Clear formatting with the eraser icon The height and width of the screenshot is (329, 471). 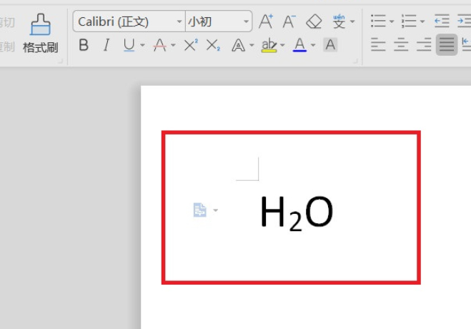313,21
